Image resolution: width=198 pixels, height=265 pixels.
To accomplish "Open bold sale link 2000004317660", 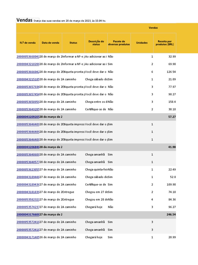I will point(28,215).
